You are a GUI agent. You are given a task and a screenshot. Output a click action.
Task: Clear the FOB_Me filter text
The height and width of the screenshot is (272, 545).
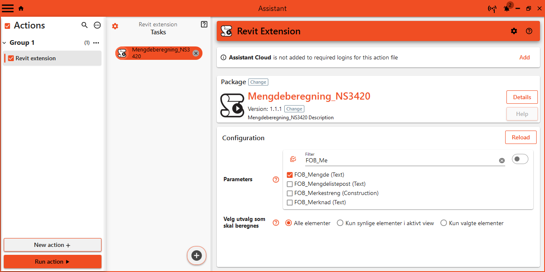click(501, 161)
